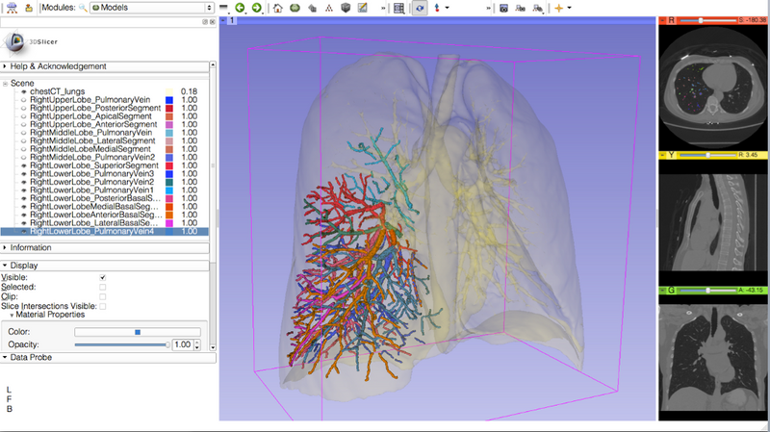Open the Color picker button
Image resolution: width=770 pixels, height=432 pixels.
(x=138, y=332)
